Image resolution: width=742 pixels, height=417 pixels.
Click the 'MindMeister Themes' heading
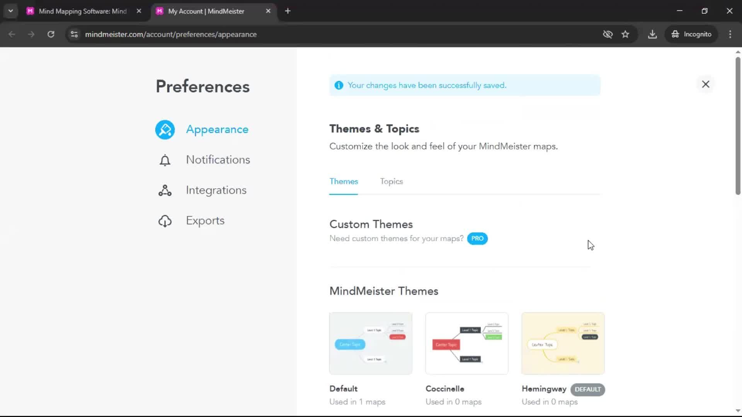coord(384,291)
